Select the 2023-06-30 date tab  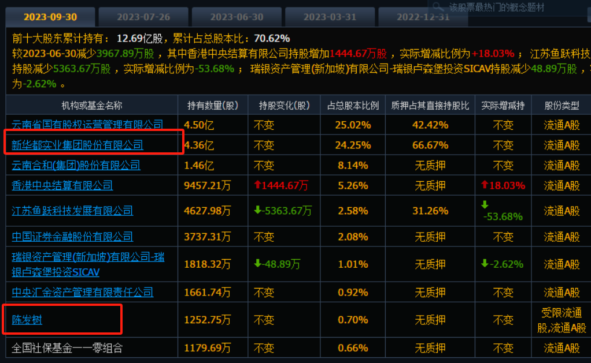pyautogui.click(x=237, y=17)
